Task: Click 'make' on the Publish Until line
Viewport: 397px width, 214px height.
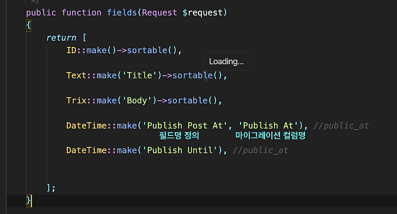Action: click(127, 150)
